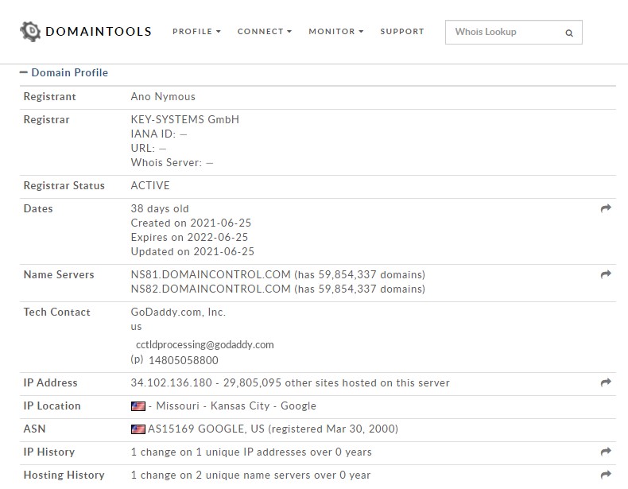
Task: Click the 38 days old text
Action: [x=160, y=208]
